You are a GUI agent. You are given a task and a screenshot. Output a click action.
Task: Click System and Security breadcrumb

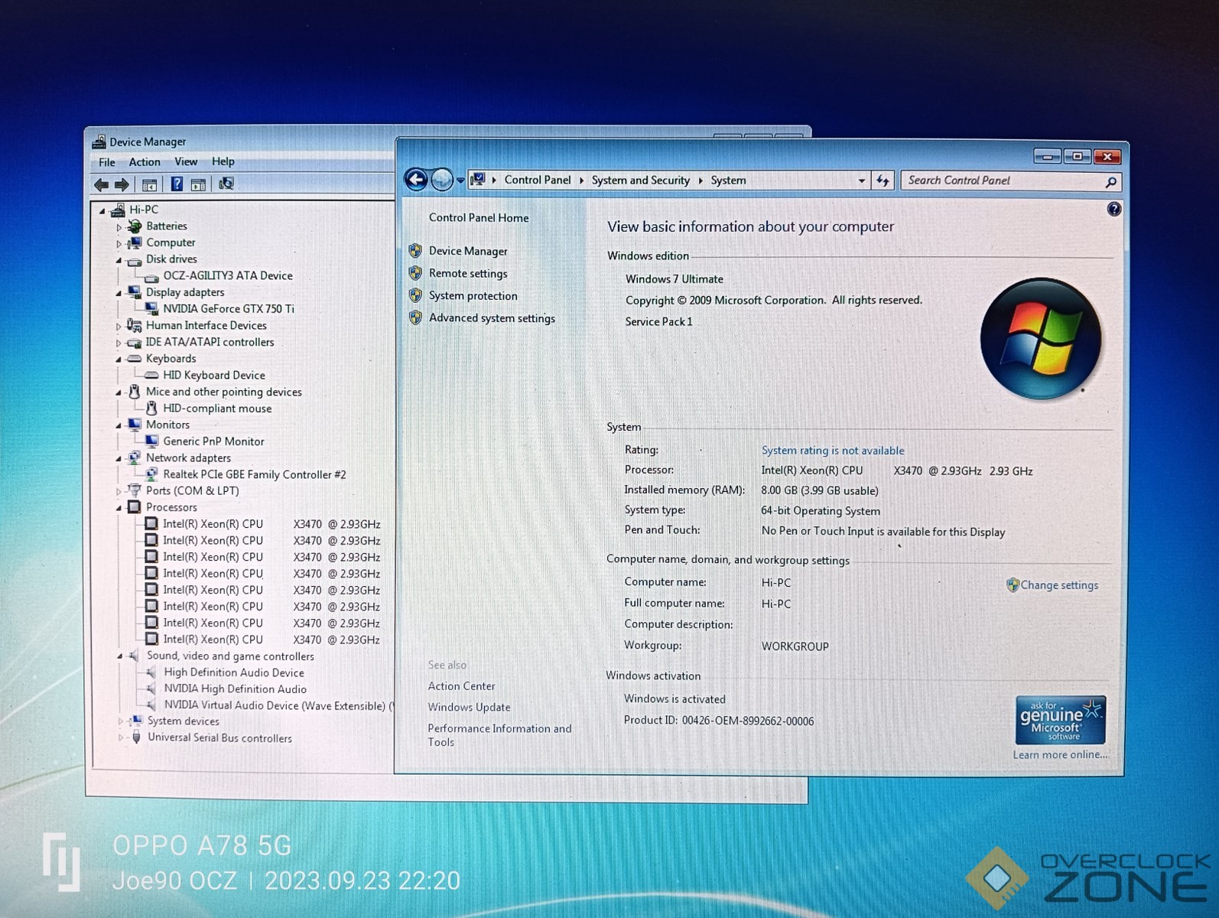click(641, 181)
